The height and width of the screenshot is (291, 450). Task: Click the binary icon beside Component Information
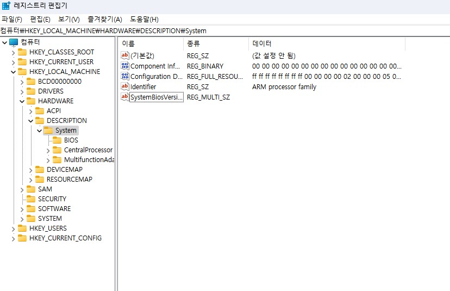click(125, 66)
